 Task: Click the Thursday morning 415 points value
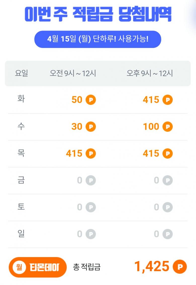pyautogui.click(x=74, y=154)
